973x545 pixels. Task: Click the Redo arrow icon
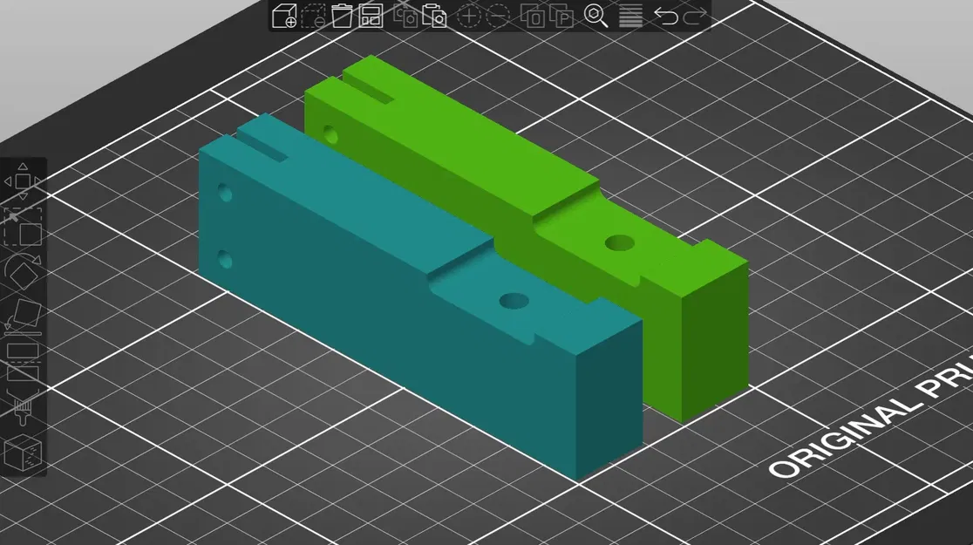click(694, 16)
